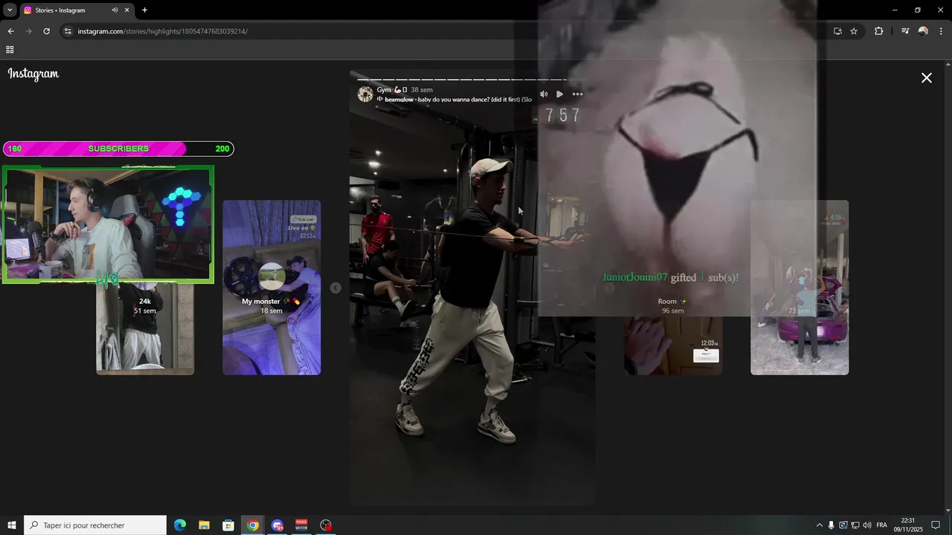Open Discord taskbar icon
952x535 pixels.
pos(277,525)
